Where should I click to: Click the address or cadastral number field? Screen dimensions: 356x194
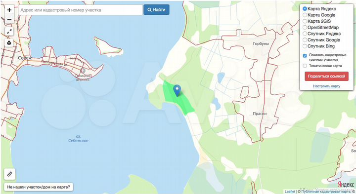pos(81,10)
